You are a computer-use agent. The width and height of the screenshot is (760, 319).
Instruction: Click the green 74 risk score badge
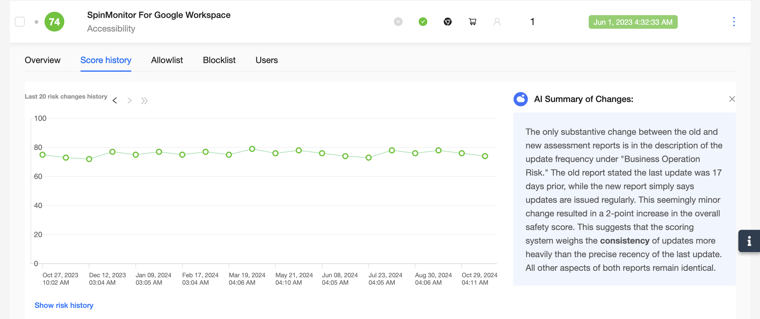[x=54, y=22]
